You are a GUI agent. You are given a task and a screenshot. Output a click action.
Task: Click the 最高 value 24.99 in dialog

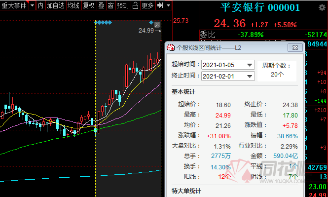(223, 116)
